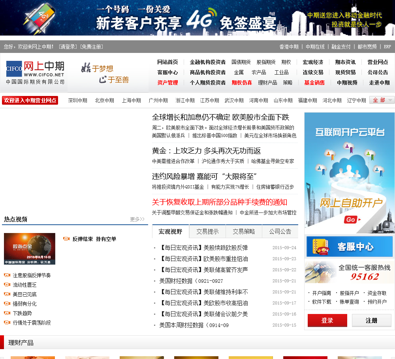Screen dimensions: 395x359
Task: Click the 4G 免签盛宴 top banner
Action: pos(197,18)
